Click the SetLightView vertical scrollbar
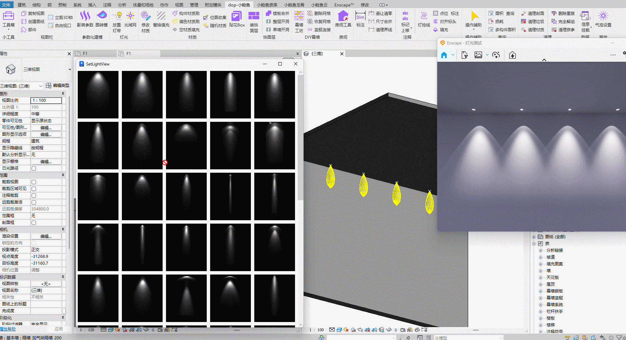The width and height of the screenshot is (626, 340). (300, 137)
